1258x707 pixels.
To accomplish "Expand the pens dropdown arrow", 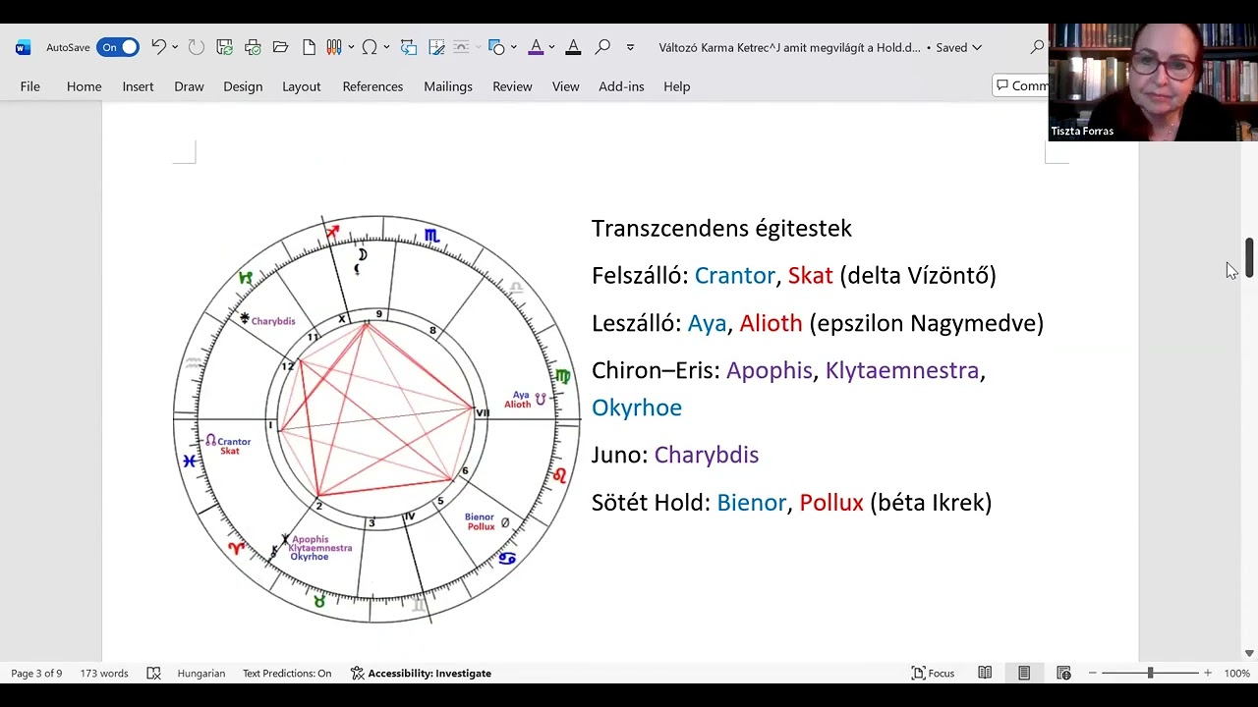I will pyautogui.click(x=350, y=47).
